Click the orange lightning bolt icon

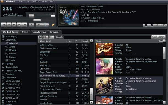point(53,25)
